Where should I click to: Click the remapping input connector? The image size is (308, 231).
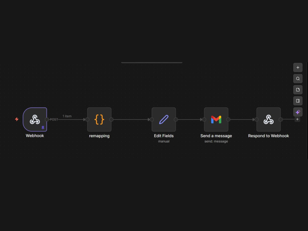tap(87, 120)
